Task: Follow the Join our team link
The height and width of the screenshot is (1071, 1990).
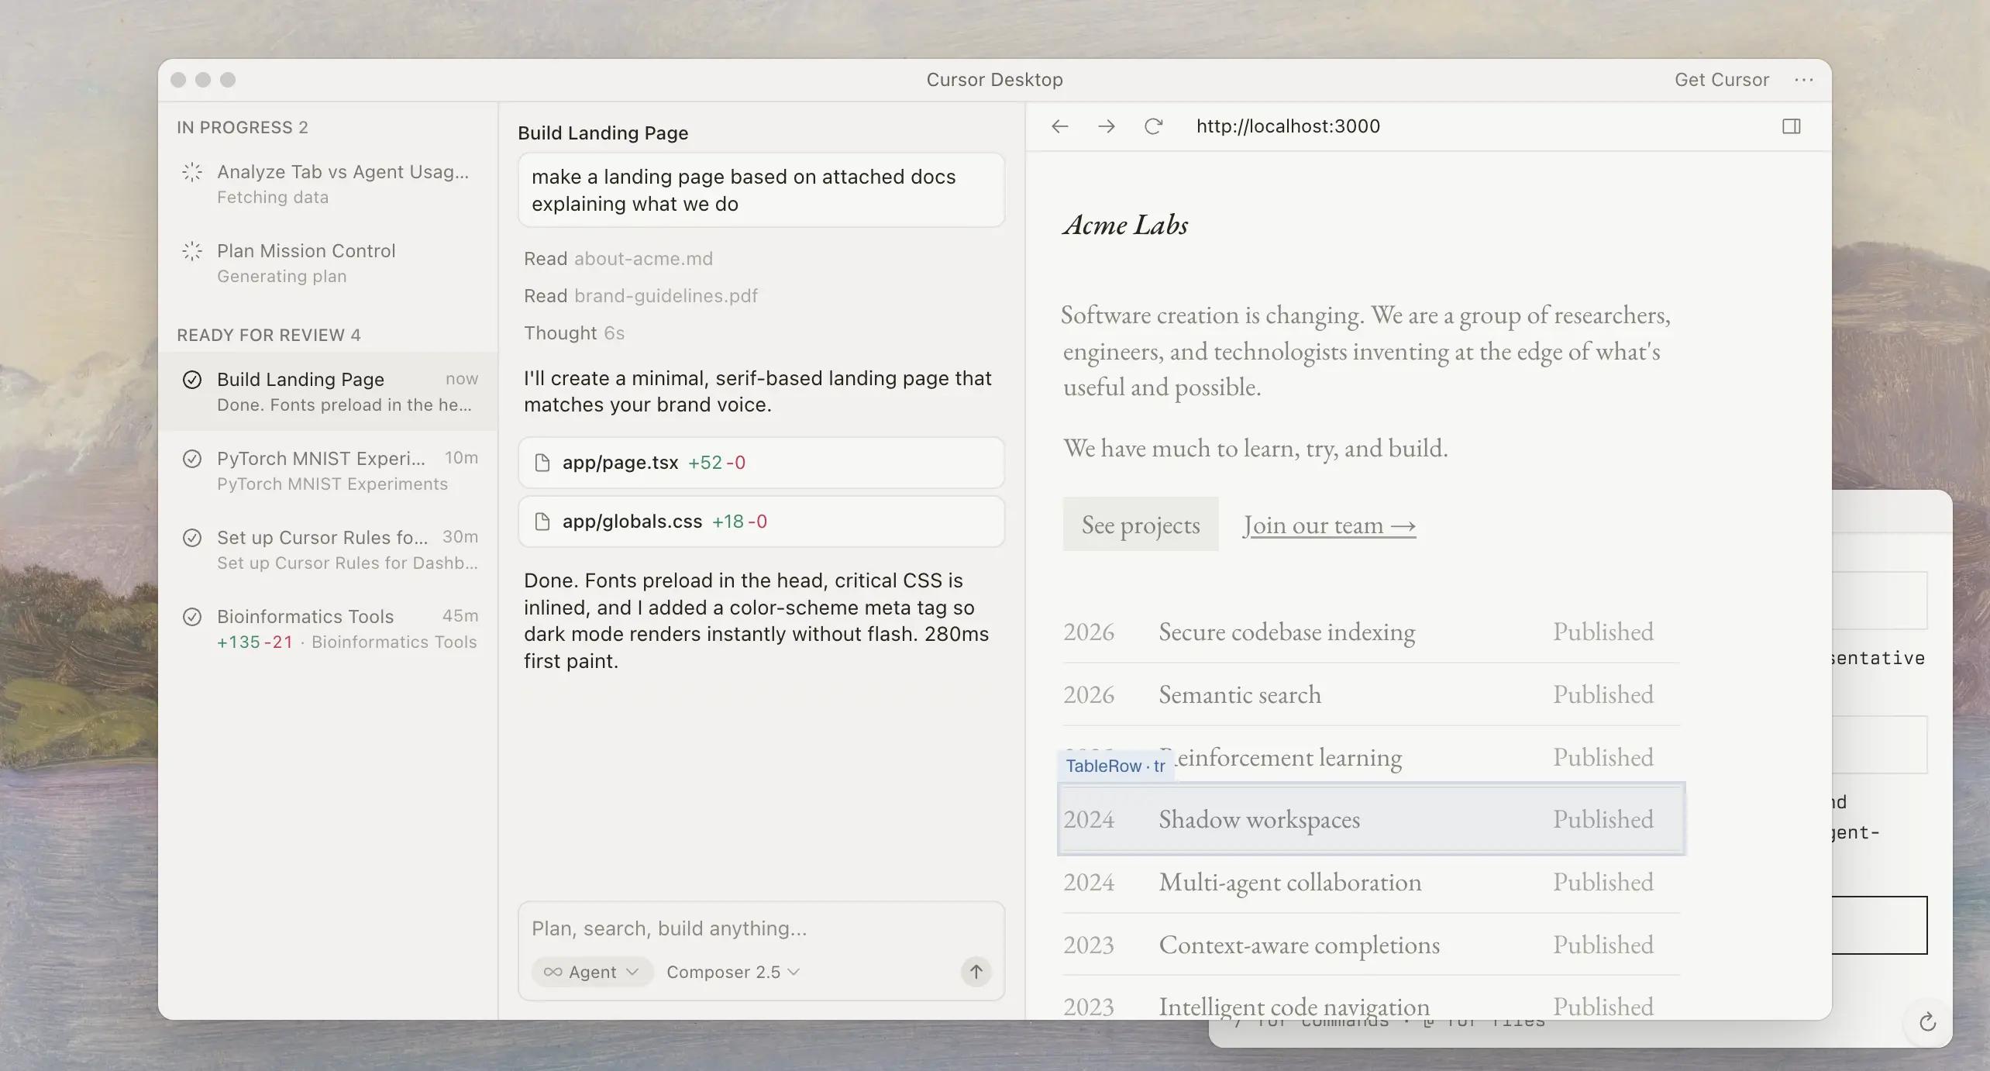Action: [1330, 525]
